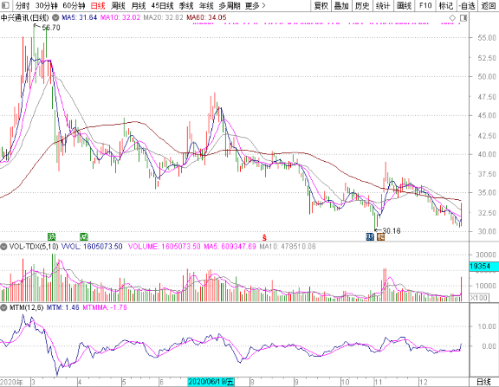Open F10 company information
Screen dimensions: 499x387
[x=425, y=6]
